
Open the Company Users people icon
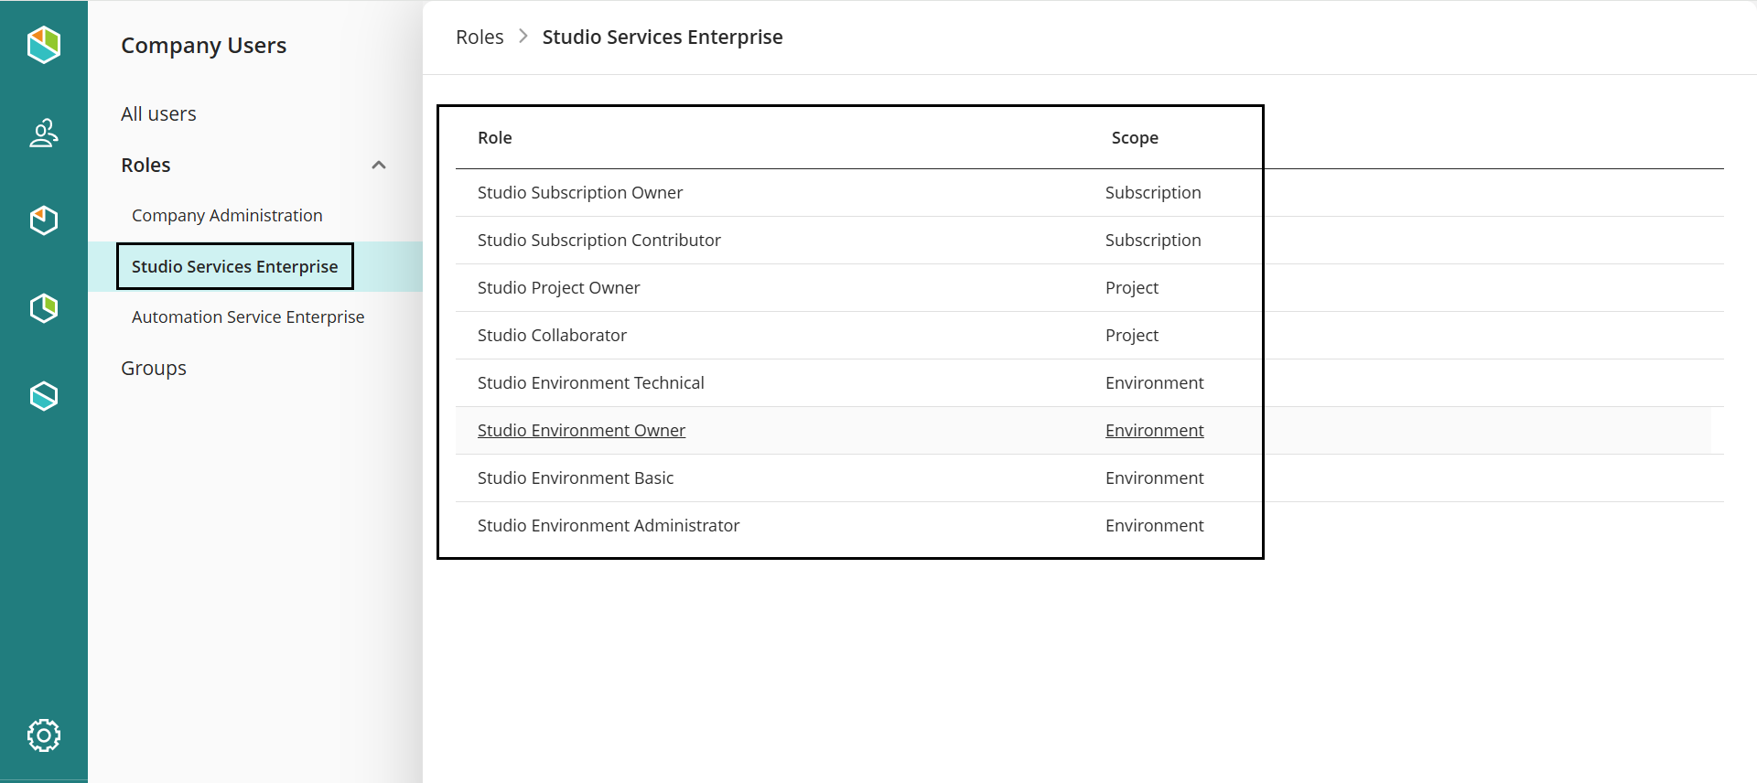[x=43, y=134]
